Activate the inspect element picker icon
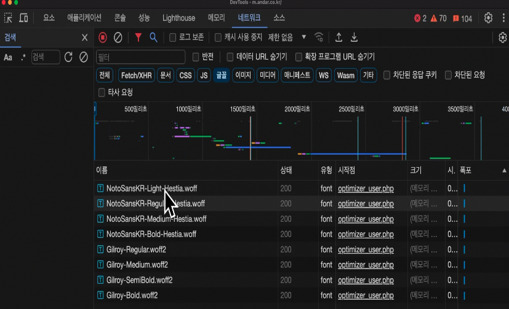The image size is (509, 309). 8,18
